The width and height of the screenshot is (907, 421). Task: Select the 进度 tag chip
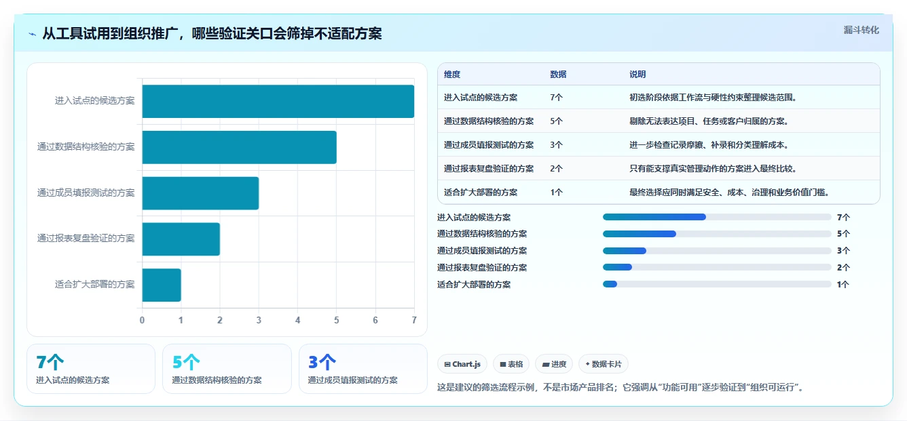pos(554,364)
